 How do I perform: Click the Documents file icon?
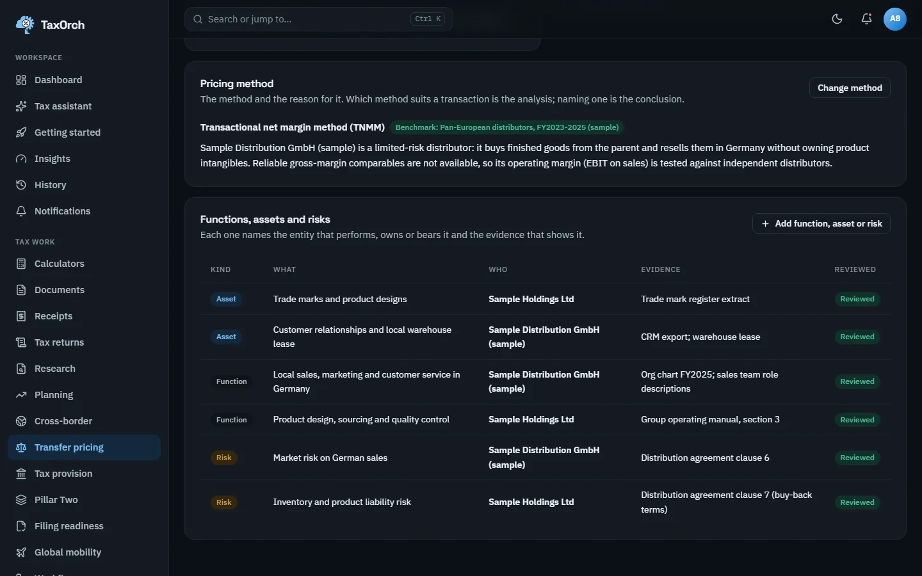point(21,290)
